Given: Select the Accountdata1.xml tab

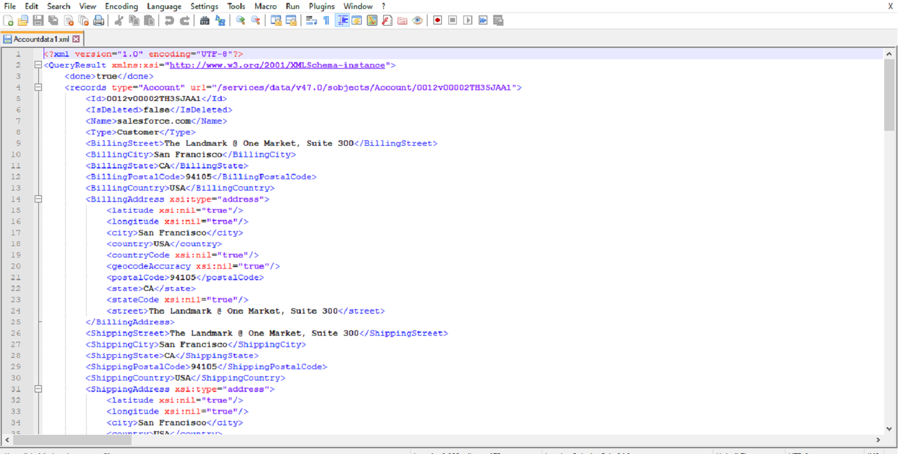Looking at the screenshot, I should tap(42, 39).
